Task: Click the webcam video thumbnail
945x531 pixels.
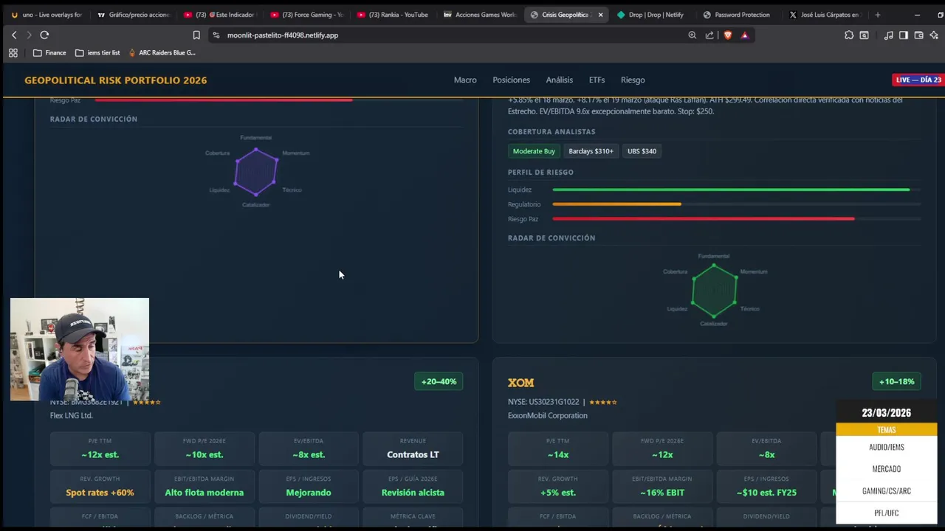Action: [x=80, y=350]
